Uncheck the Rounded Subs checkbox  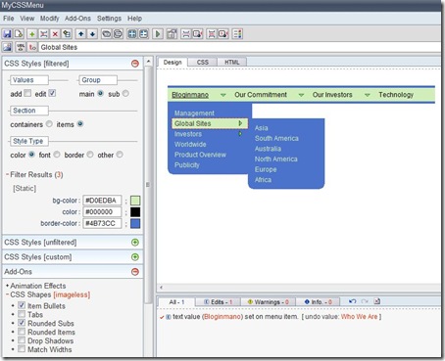click(22, 323)
